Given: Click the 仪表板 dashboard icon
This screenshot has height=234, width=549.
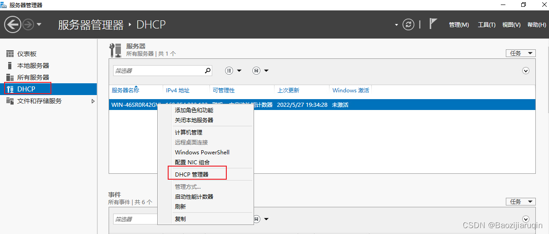Looking at the screenshot, I should (x=10, y=54).
